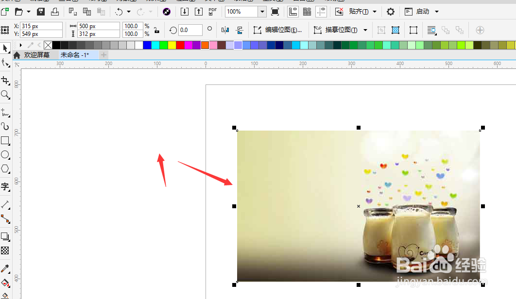Viewport: 516px width, 299px height.
Task: Expand the Open recent files arrow
Action: [29, 12]
